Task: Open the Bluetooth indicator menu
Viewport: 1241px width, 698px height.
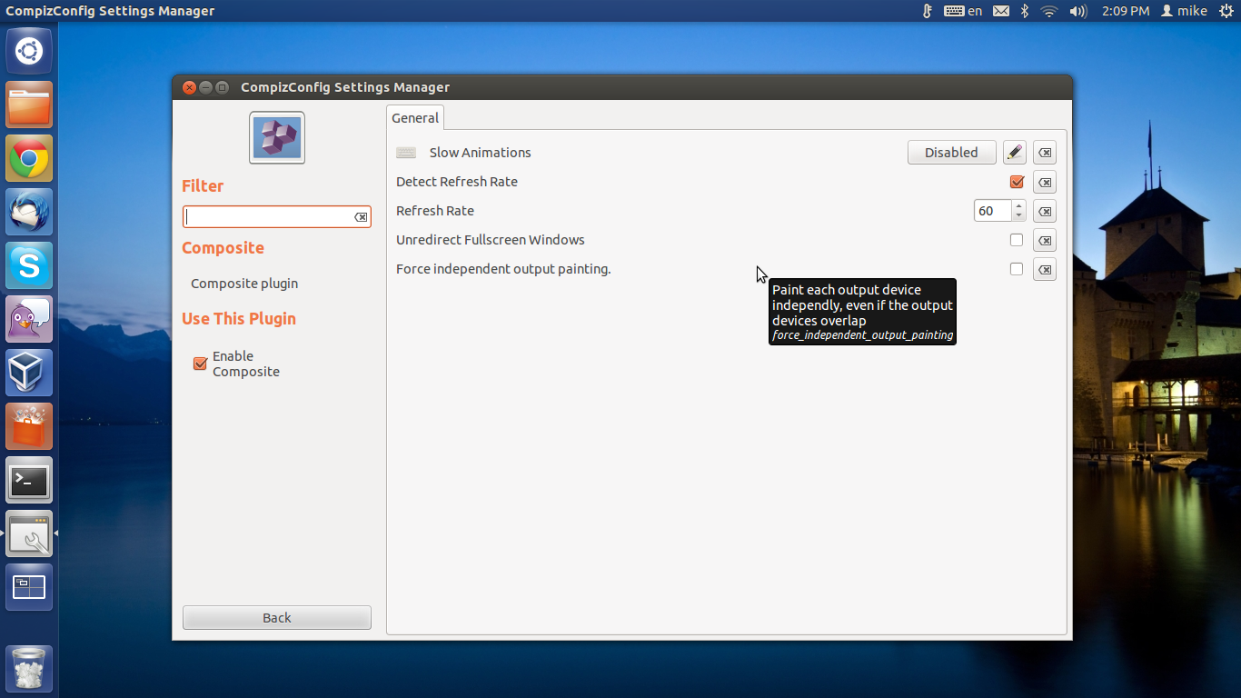Action: 1025,11
